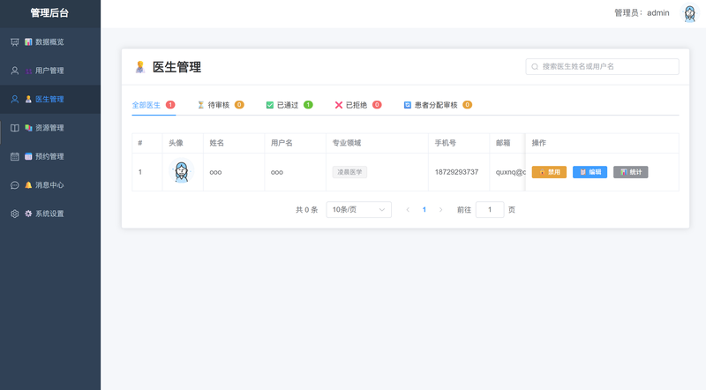Click the green checkmark icon on 已通过
706x390 pixels.
point(270,105)
